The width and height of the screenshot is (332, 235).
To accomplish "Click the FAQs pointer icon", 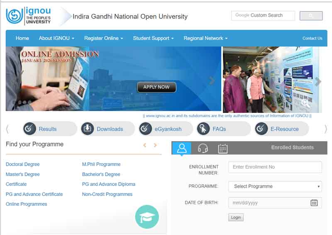I will (203, 129).
